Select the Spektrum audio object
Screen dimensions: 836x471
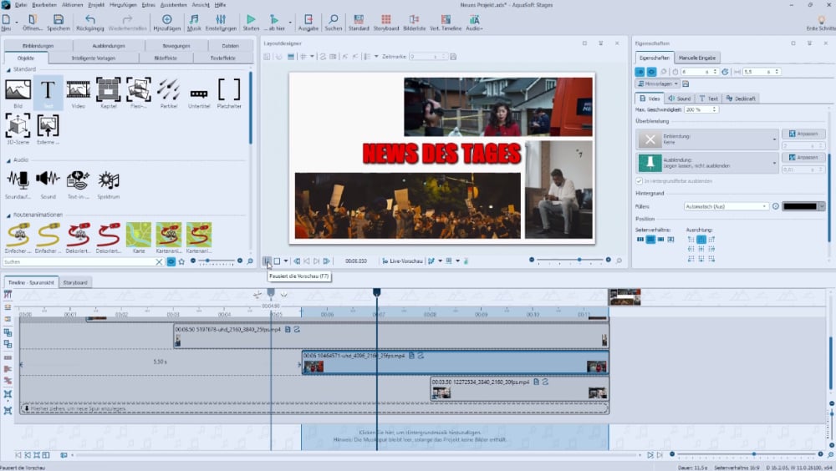pyautogui.click(x=108, y=180)
